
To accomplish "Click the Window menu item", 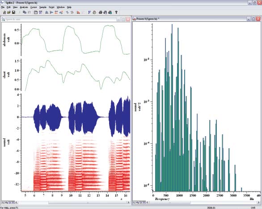I will (60, 7).
